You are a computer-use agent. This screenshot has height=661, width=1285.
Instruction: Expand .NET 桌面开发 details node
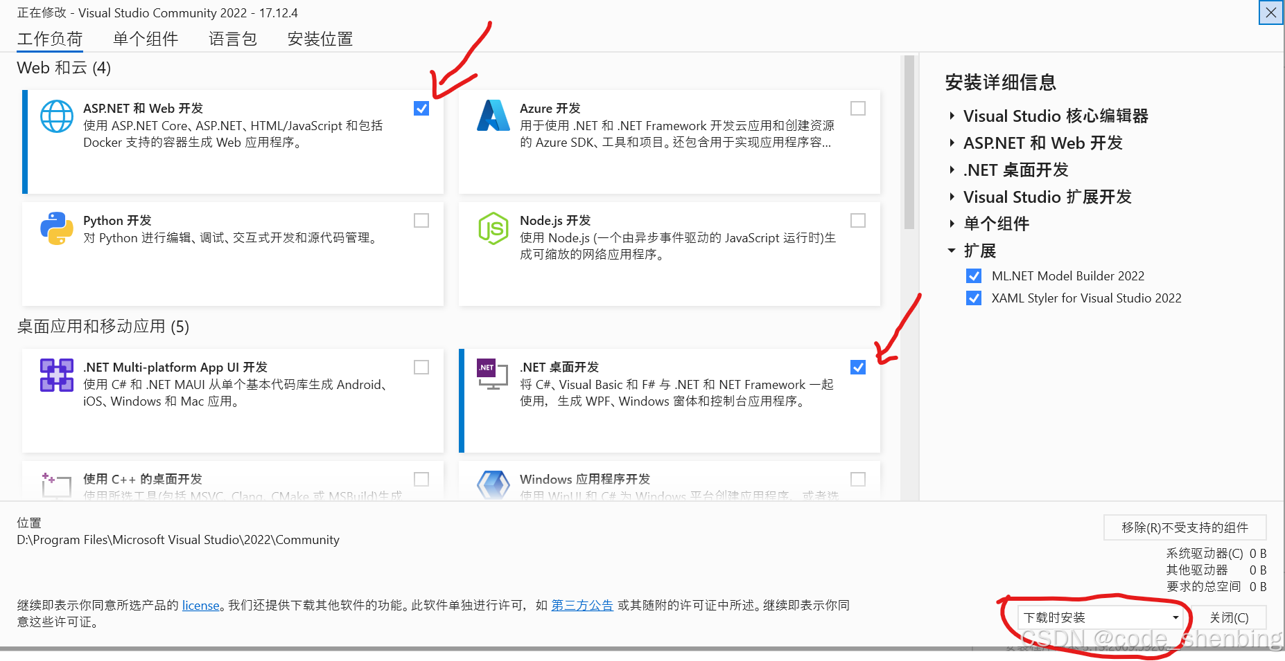point(952,170)
